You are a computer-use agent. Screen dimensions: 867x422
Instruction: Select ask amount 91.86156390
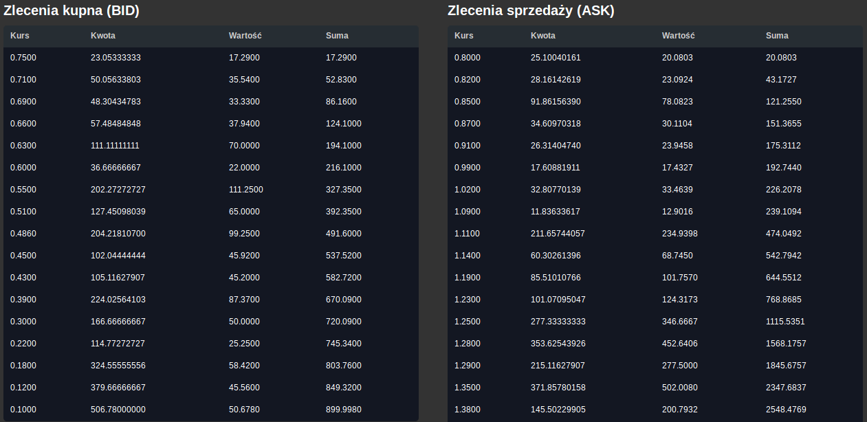(556, 102)
